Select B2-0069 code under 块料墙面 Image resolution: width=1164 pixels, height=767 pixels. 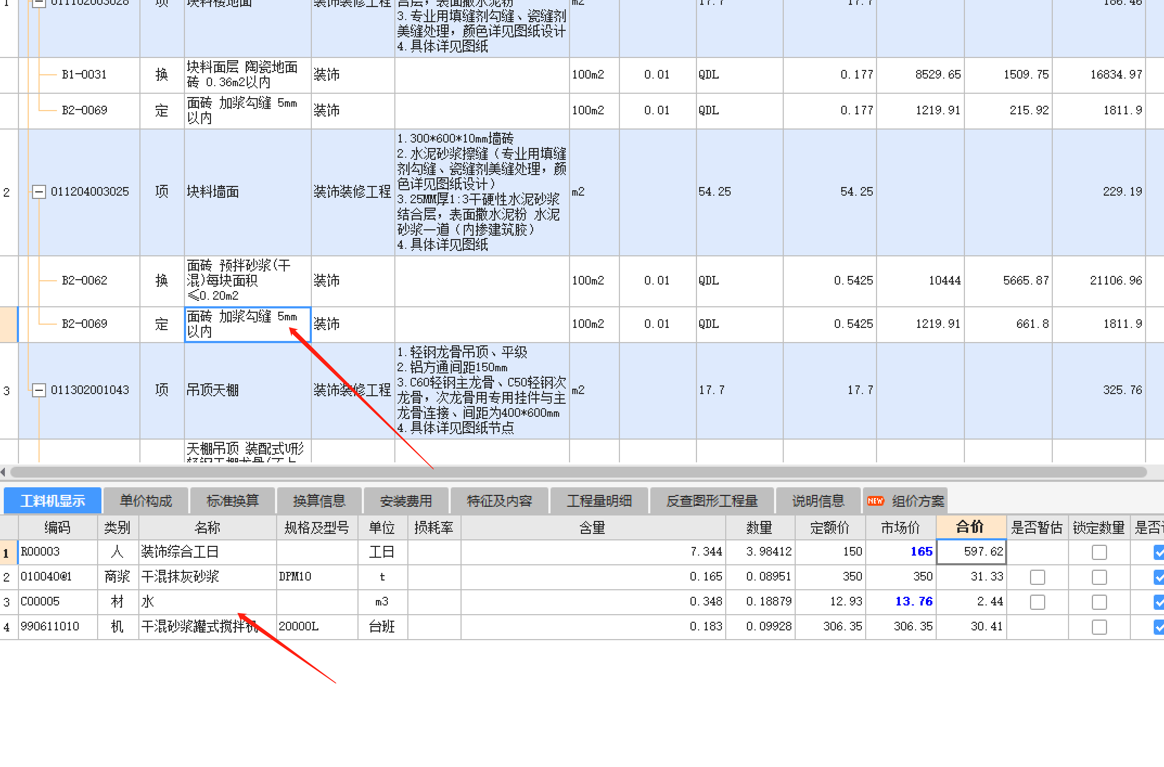85,324
